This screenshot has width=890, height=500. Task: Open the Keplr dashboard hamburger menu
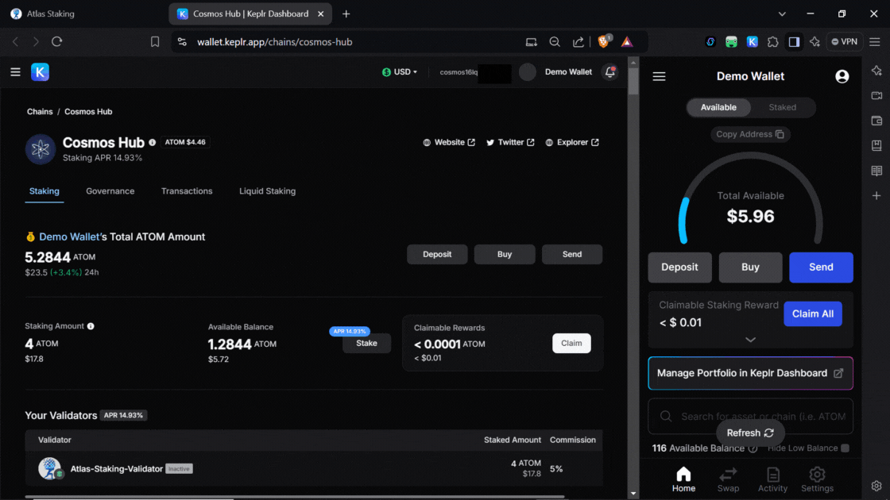15,72
